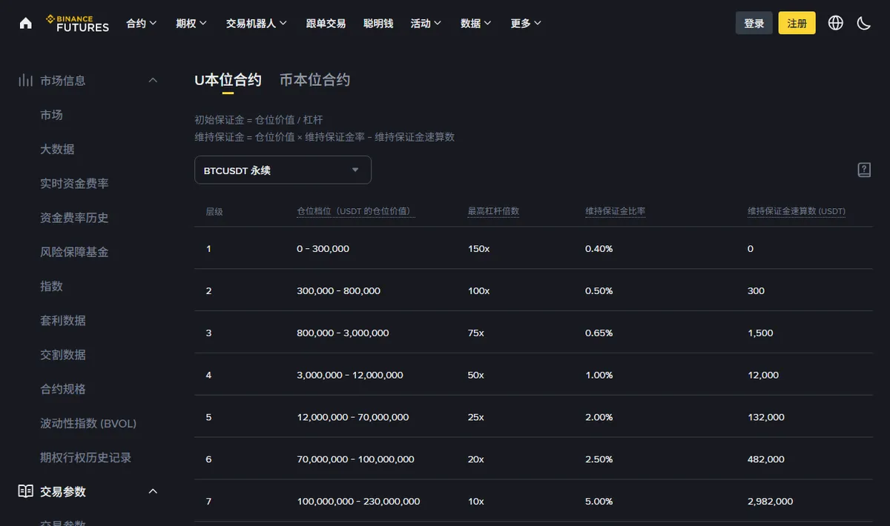Click the 5.00% margin rate
Viewport: 890px width, 526px height.
point(599,502)
